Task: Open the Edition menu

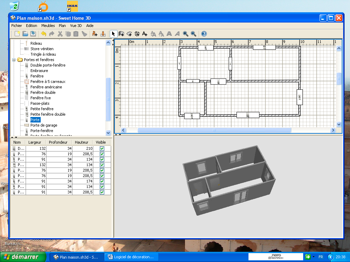Action: pyautogui.click(x=31, y=26)
